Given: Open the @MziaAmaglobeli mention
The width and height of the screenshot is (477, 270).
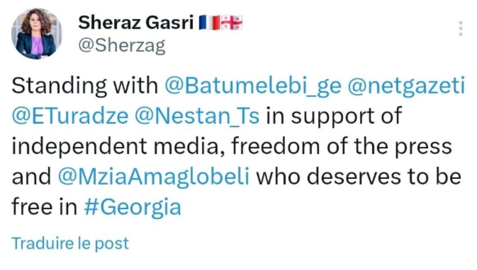Looking at the screenshot, I should (153, 177).
